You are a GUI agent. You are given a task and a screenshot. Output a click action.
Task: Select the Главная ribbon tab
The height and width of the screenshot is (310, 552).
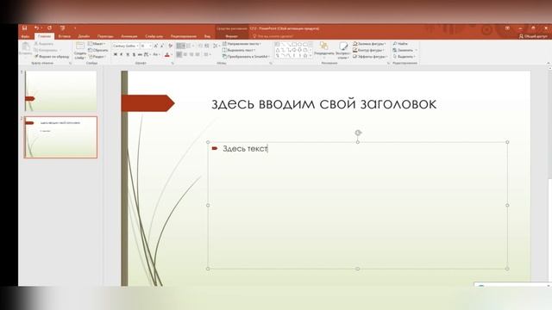tap(44, 36)
